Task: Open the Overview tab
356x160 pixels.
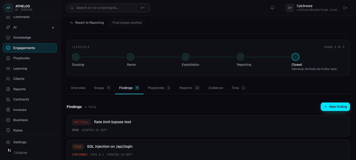Action: coord(78,88)
